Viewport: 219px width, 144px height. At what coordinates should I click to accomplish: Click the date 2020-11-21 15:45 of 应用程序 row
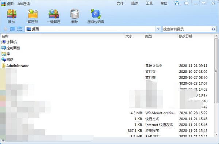point(193,130)
